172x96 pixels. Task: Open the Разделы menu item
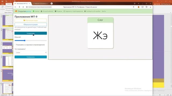point(59,11)
